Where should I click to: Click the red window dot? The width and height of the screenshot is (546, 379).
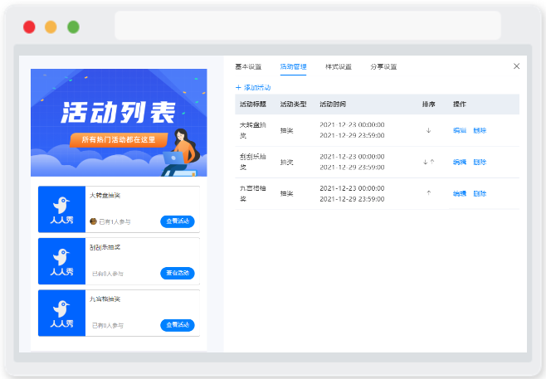(x=29, y=27)
